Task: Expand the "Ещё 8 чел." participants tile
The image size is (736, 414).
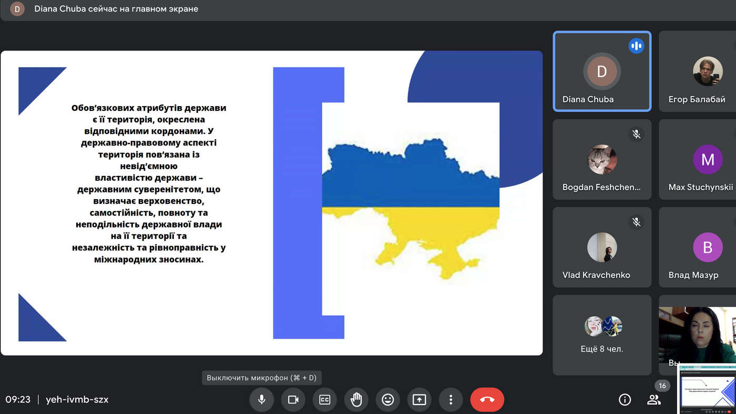Action: pos(602,335)
